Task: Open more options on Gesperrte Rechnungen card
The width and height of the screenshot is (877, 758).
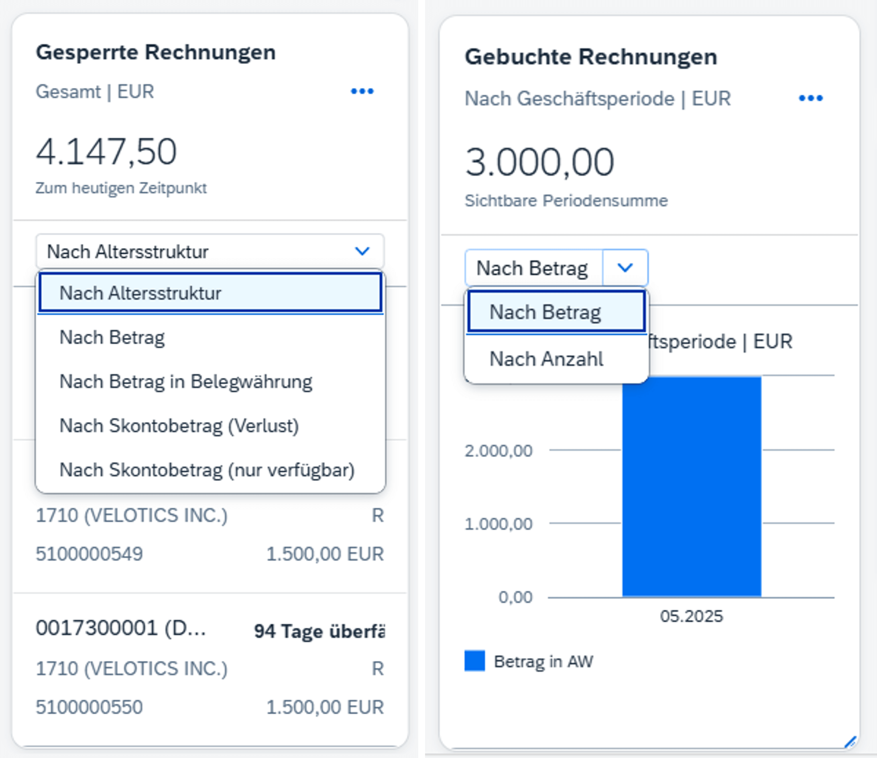Action: click(x=362, y=91)
